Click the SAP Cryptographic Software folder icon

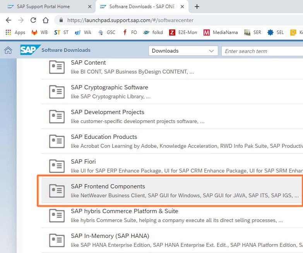click(x=57, y=92)
